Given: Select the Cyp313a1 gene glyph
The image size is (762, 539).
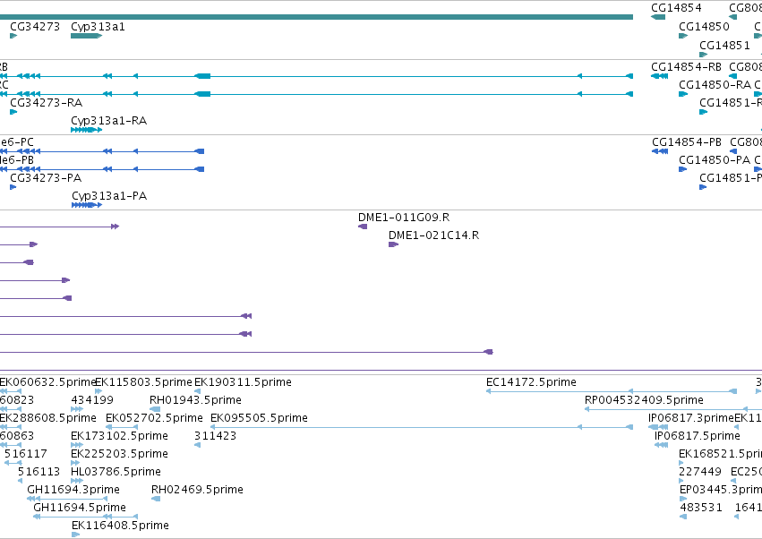Looking at the screenshot, I should click(x=86, y=36).
